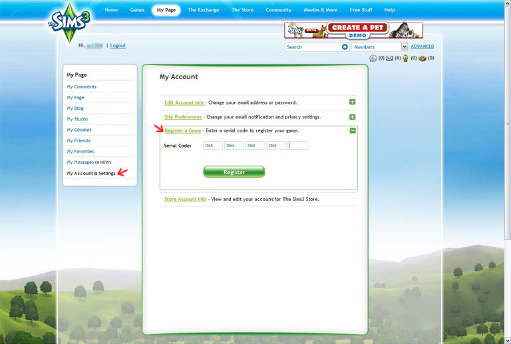
Task: Open the gift basket icon
Action: (423, 59)
